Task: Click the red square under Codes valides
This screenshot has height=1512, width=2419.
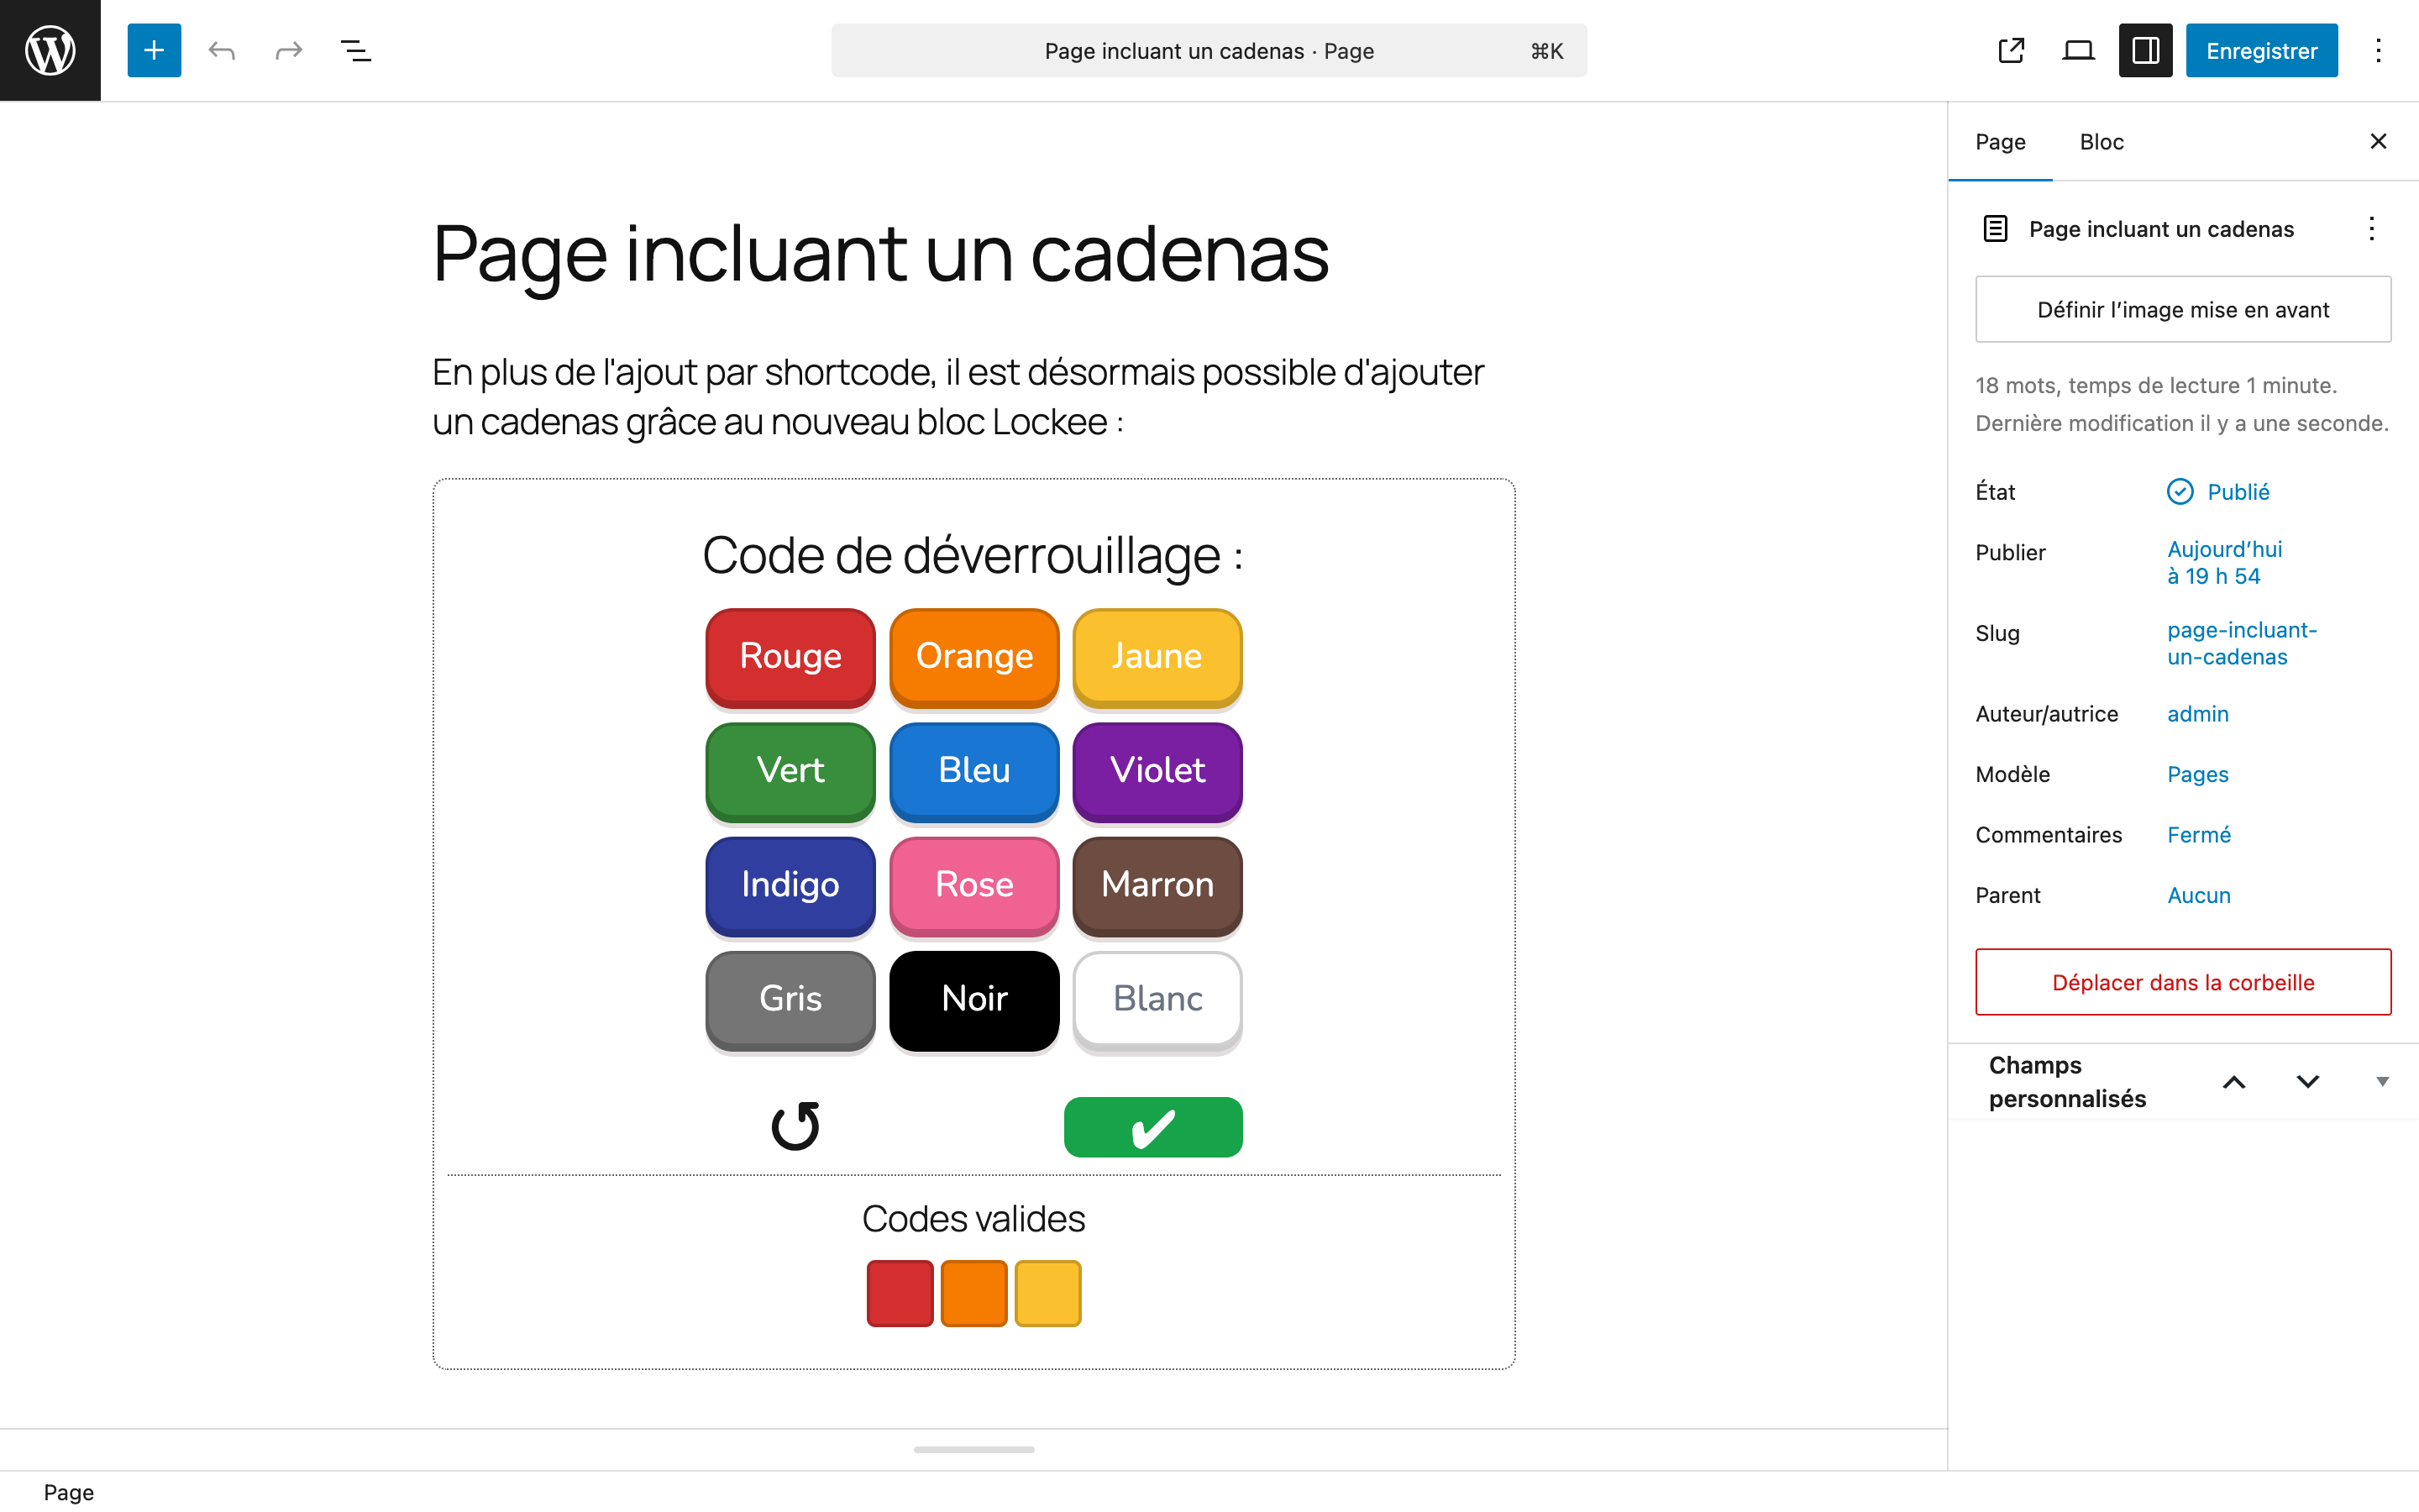Action: pos(900,1293)
